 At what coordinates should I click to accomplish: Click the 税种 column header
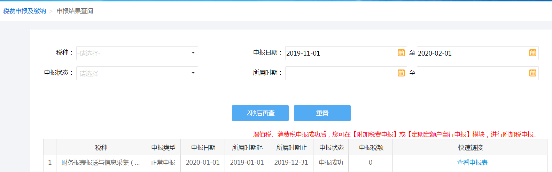tap(101, 148)
